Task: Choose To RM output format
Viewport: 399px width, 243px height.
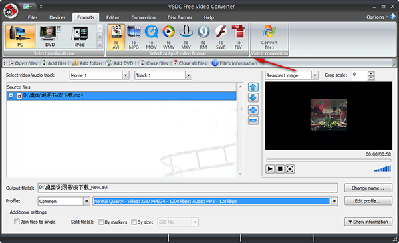Action: 203,37
